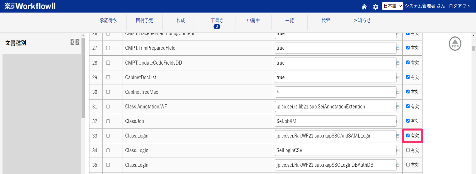Uncheck 有効 for row 33 Class.Login
This screenshot has width=476, height=174.
coord(408,136)
